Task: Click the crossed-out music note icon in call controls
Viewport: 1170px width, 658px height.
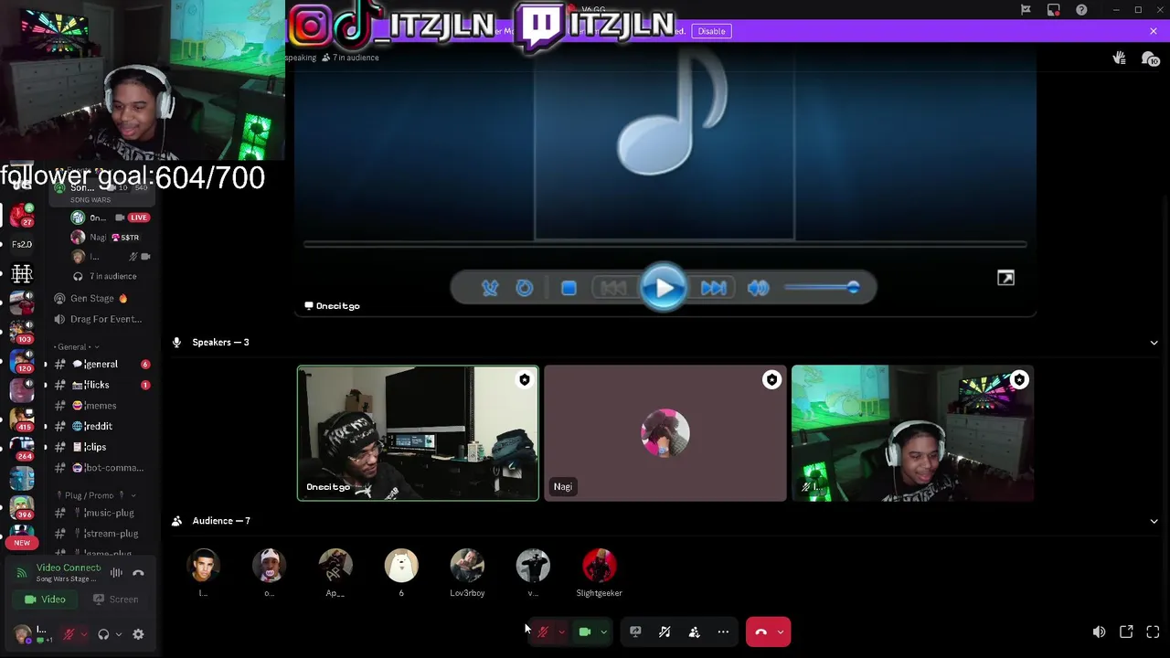Action: pos(665,631)
